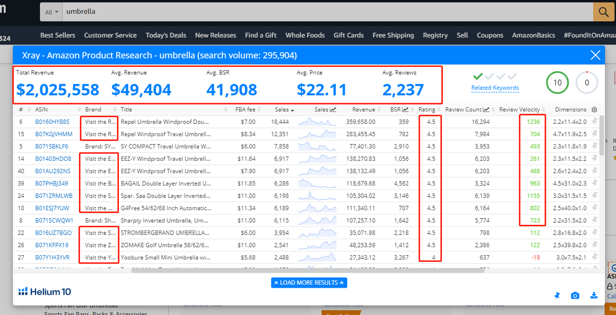
Task: Open the camera screenshot icon in Xray footer
Action: click(x=575, y=295)
